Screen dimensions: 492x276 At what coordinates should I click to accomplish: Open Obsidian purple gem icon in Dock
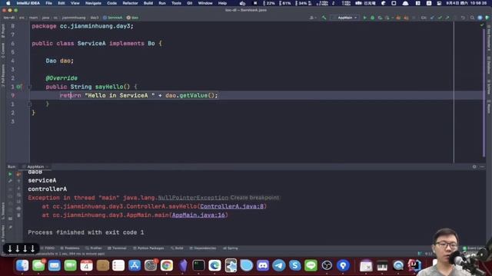pos(183,266)
